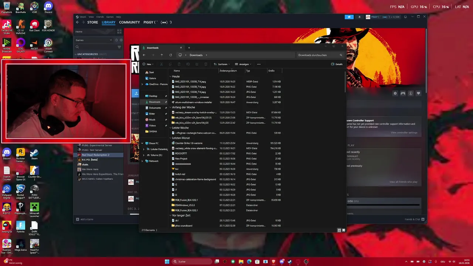Open FACEIT desktop shortcut

tap(34, 45)
